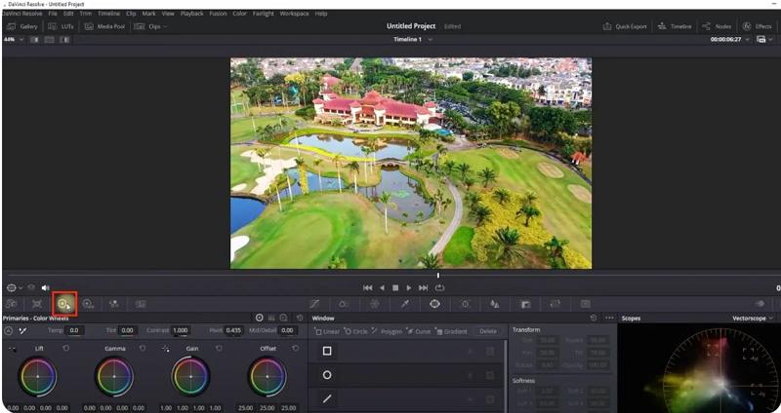Open the HDR color wheels palette icon
The height and width of the screenshot is (413, 781).
point(88,304)
